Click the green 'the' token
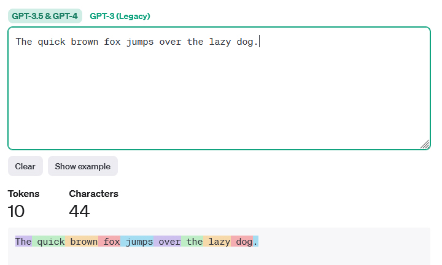Viewport: 442px width, 265px height. pyautogui.click(x=192, y=241)
